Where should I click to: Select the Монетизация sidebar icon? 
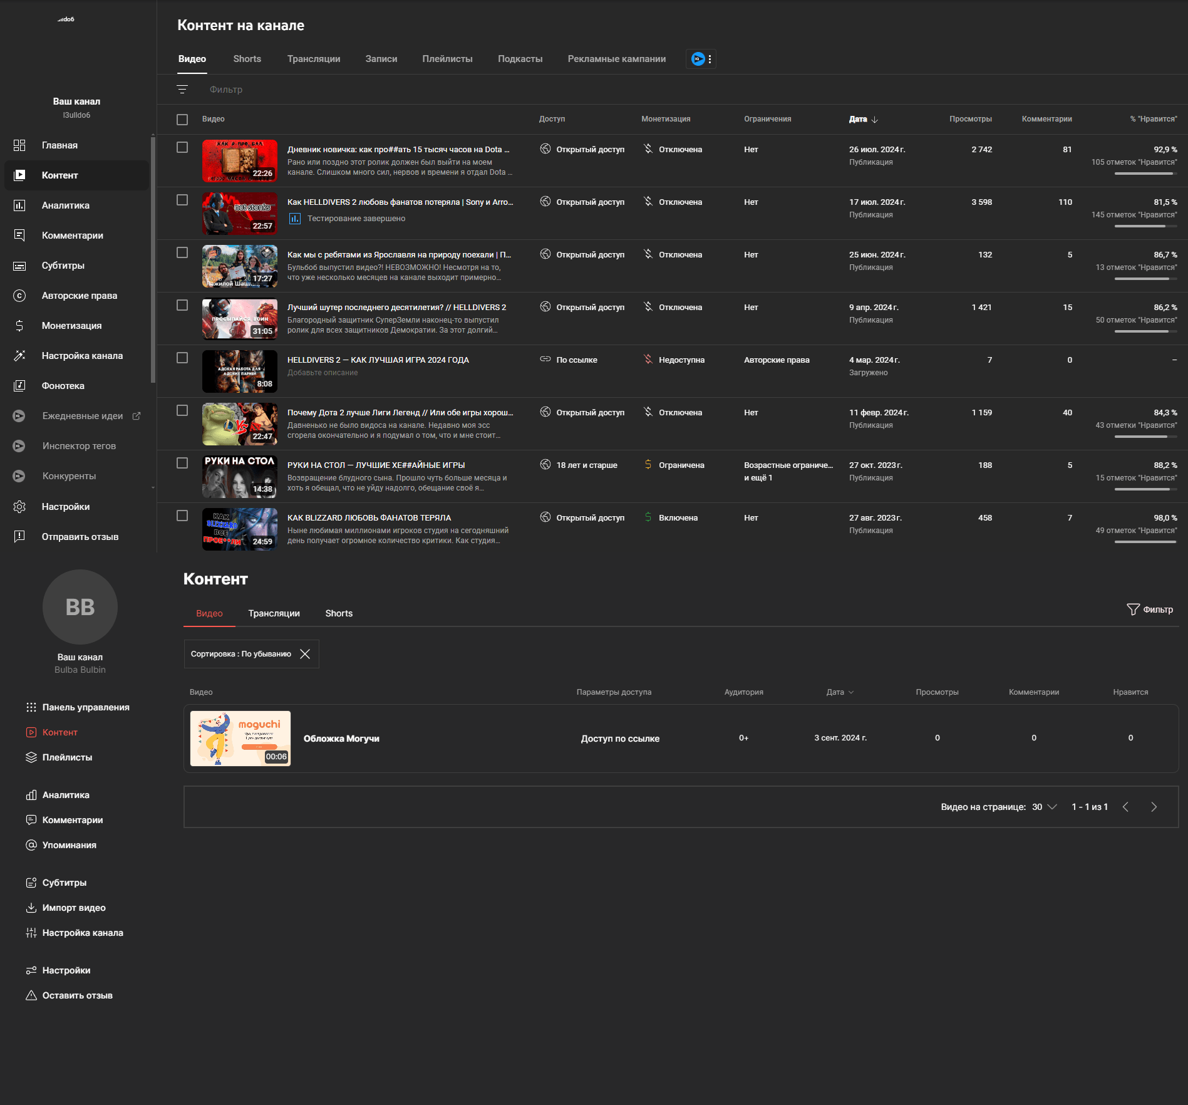[x=19, y=326]
